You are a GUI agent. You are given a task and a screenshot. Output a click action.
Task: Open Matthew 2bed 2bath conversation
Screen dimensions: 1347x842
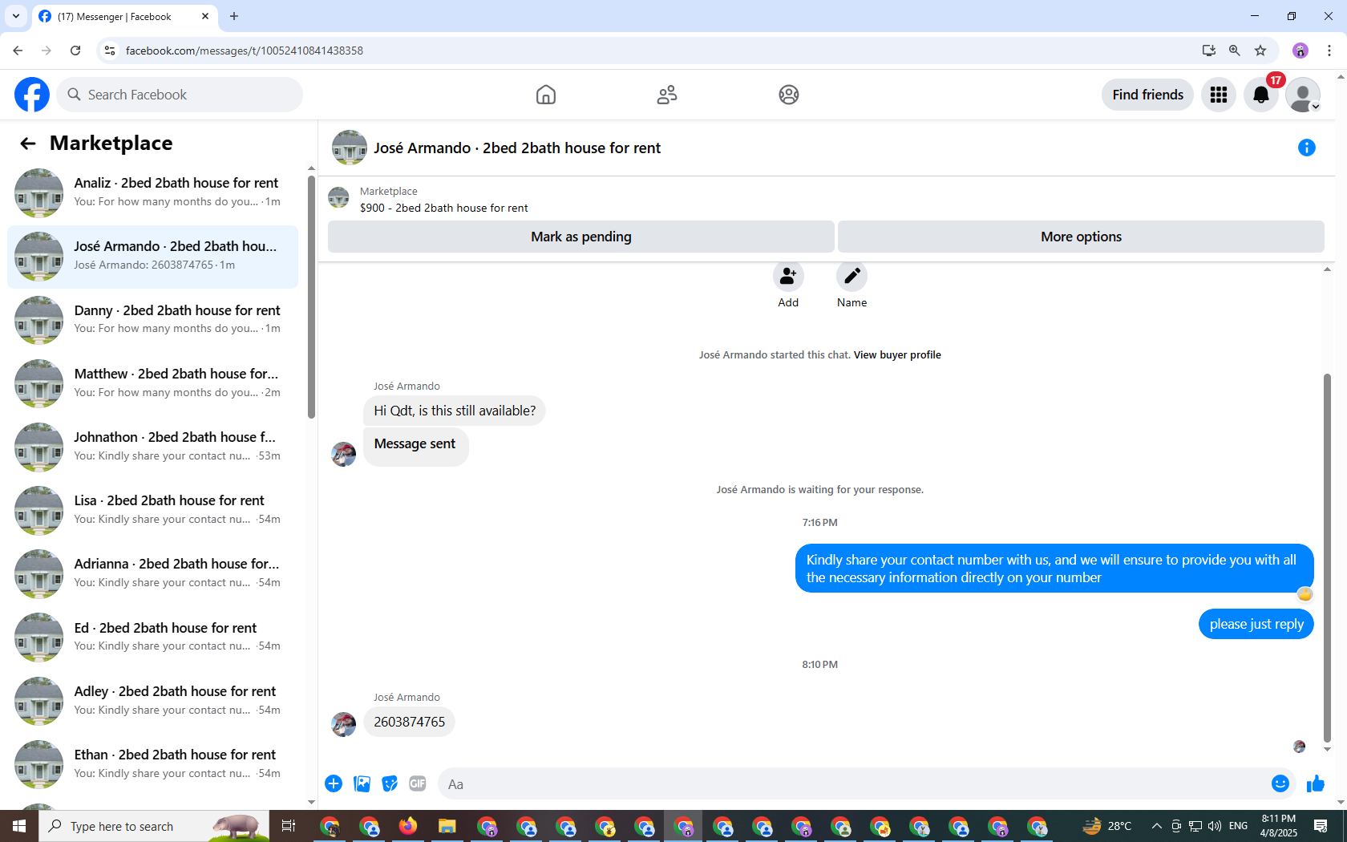click(x=152, y=383)
